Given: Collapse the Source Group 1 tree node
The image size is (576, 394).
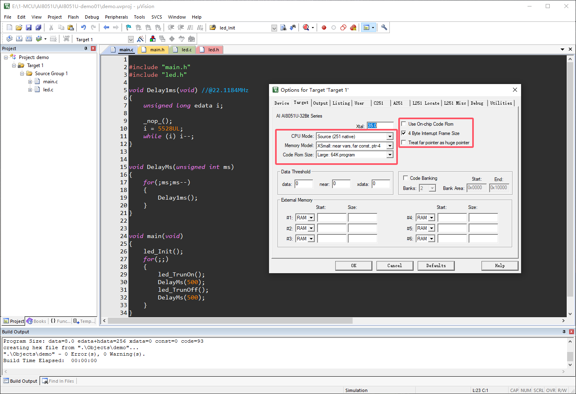Looking at the screenshot, I should tap(22, 74).
